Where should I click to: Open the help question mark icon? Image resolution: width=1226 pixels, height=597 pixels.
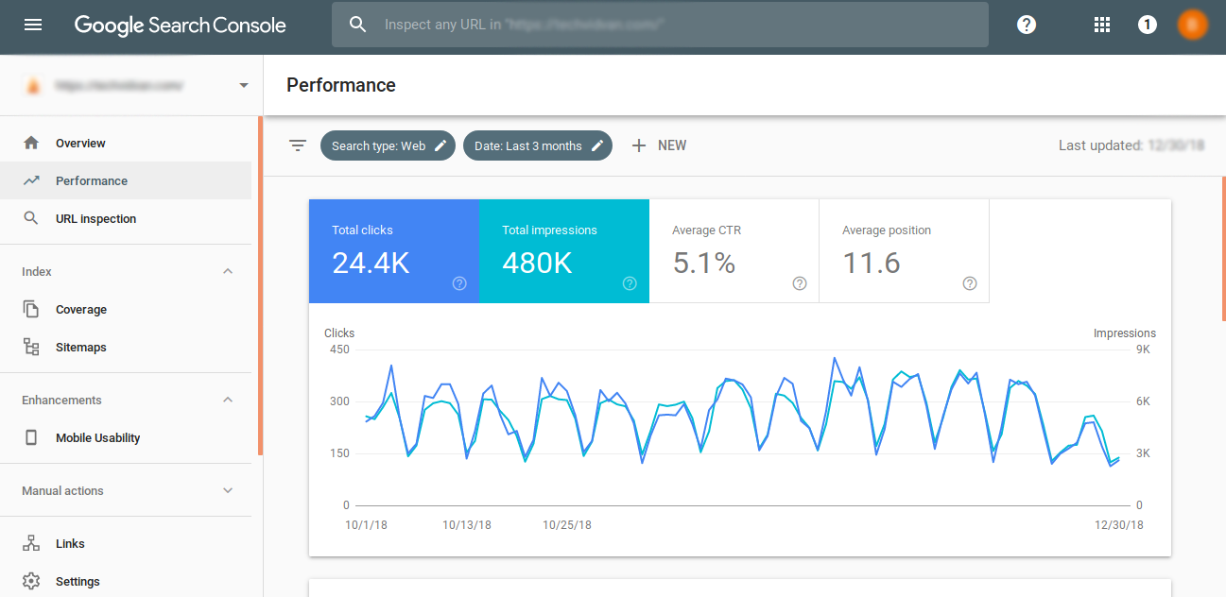click(1027, 25)
